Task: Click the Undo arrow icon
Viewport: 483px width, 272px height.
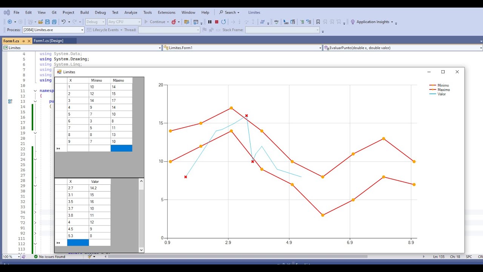Action: [x=63, y=22]
